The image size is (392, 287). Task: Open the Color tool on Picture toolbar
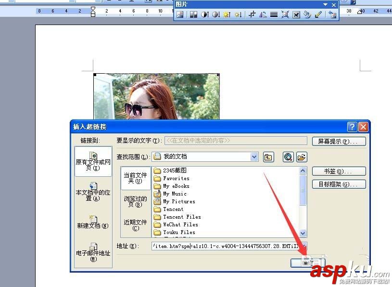[192, 15]
